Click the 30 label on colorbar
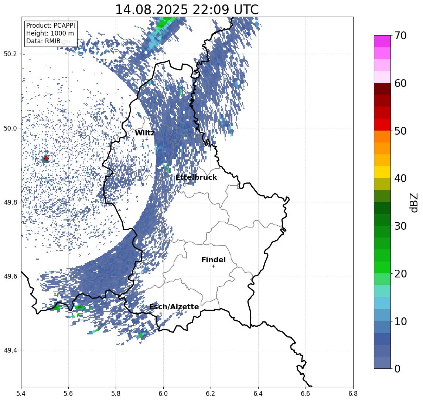The height and width of the screenshot is (401, 423). tap(400, 226)
